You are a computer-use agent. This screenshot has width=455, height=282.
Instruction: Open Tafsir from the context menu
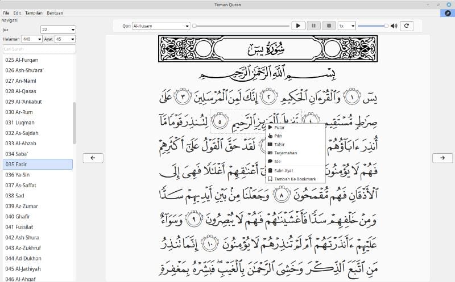(x=296, y=144)
